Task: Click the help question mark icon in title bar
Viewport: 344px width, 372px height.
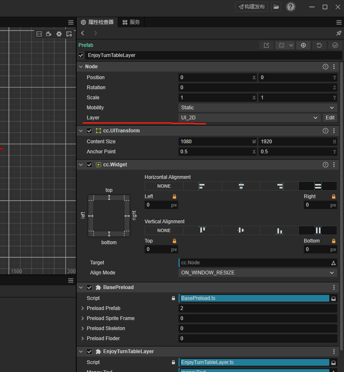Action: (x=290, y=7)
